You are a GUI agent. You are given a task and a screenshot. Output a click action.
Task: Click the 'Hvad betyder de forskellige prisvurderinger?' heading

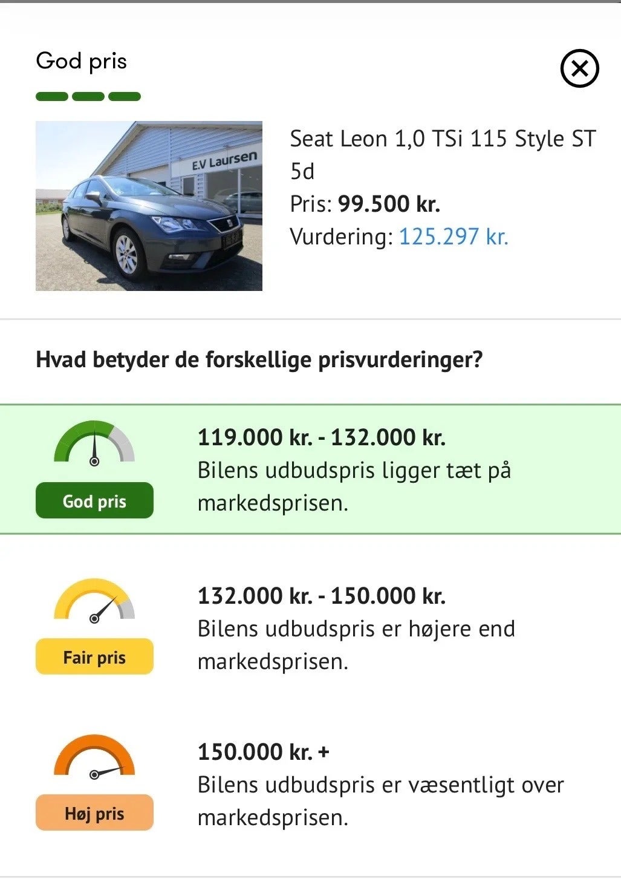[x=259, y=359]
